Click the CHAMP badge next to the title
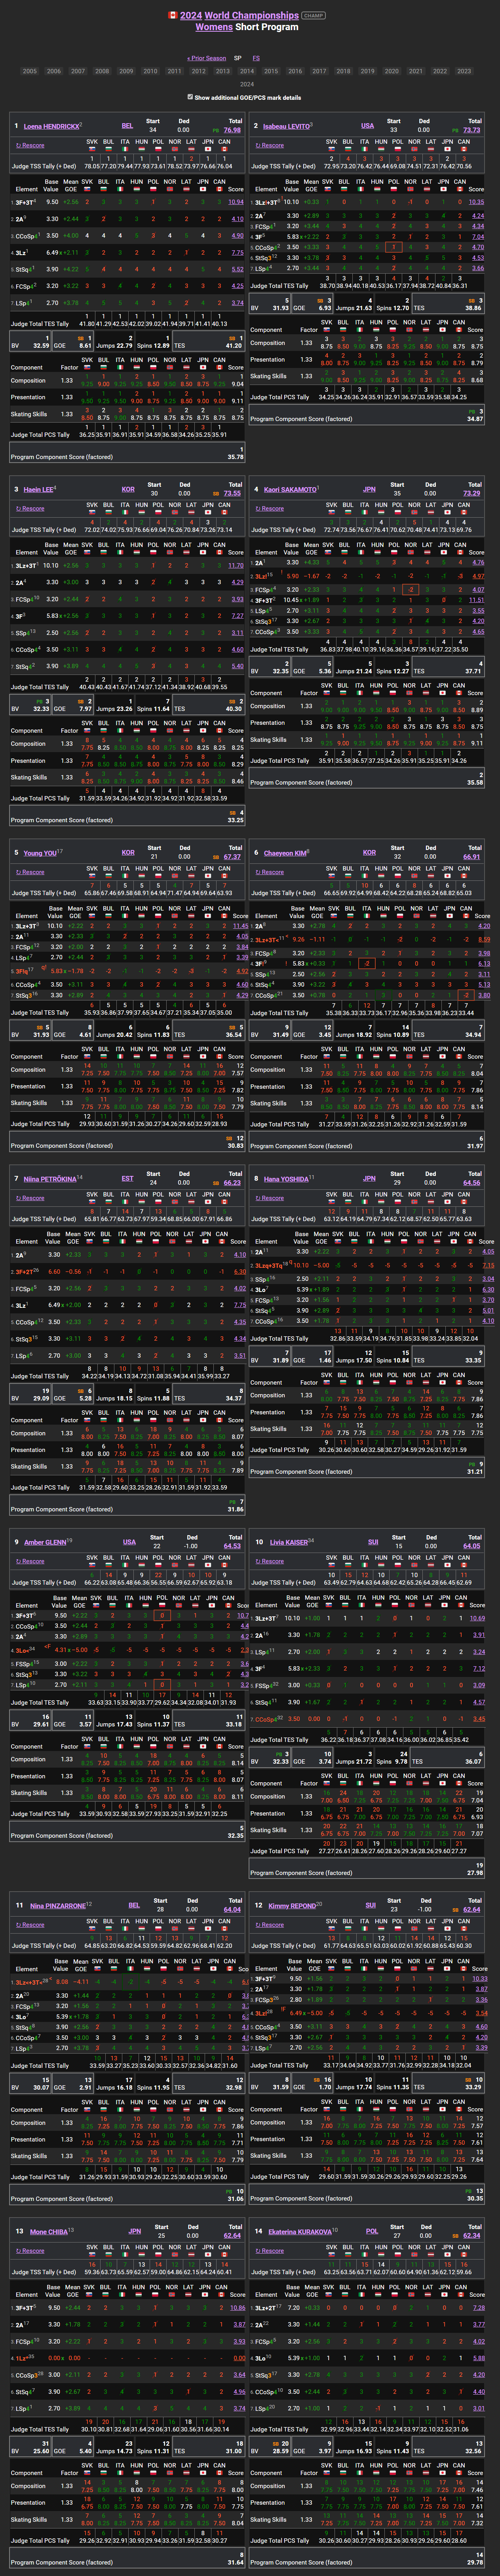This screenshot has width=500, height=2576. tap(313, 16)
